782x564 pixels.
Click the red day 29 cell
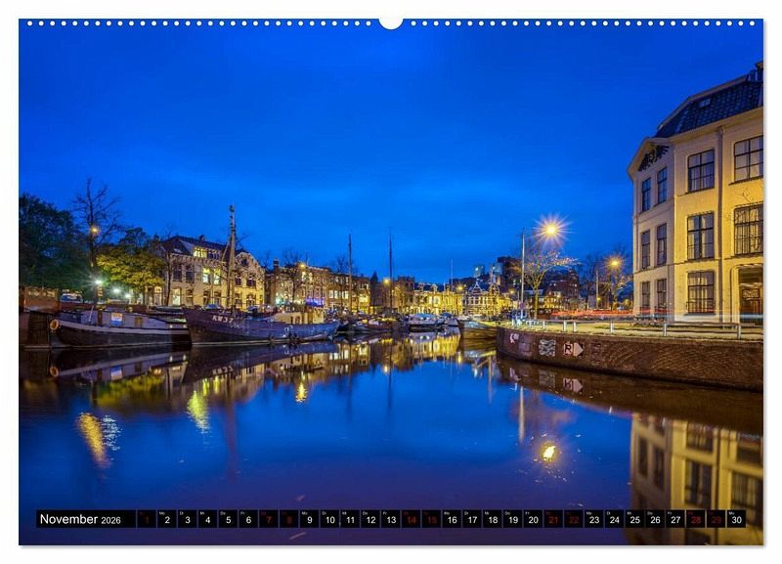click(x=717, y=519)
